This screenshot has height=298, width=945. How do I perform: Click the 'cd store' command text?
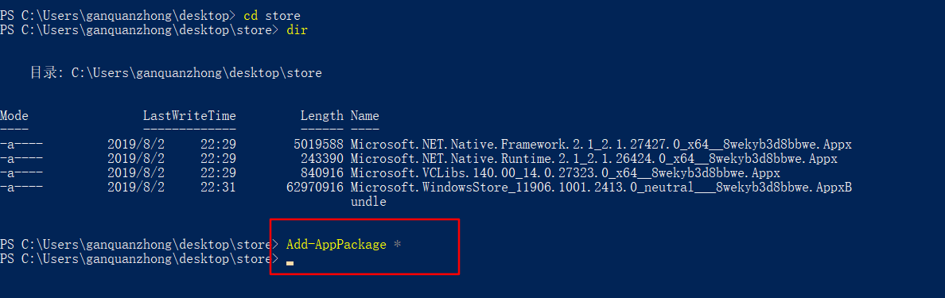(x=272, y=15)
